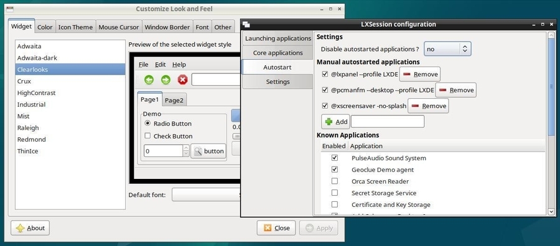Open the LXSession Settings section

point(278,81)
